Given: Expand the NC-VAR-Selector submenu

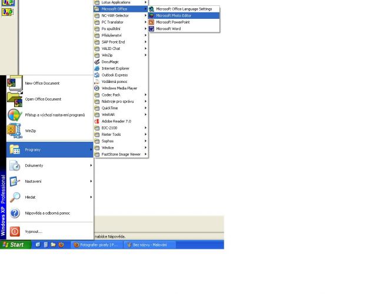Looking at the screenshot, I should (121, 15).
